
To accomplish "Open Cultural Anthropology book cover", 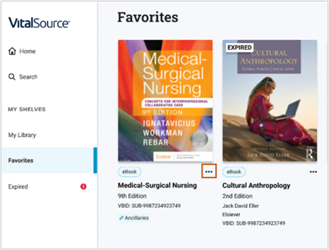I will pos(269,101).
